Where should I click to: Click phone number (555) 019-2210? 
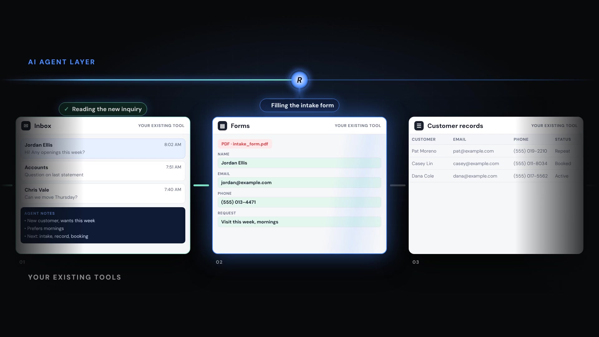530,151
